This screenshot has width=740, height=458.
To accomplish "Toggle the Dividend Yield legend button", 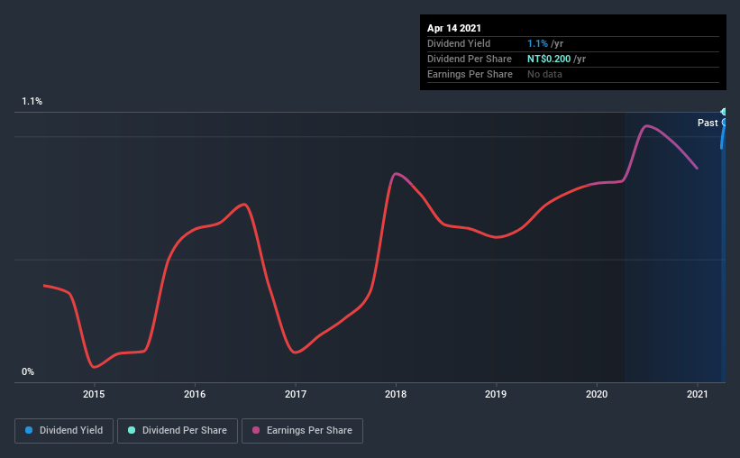I will [x=64, y=431].
